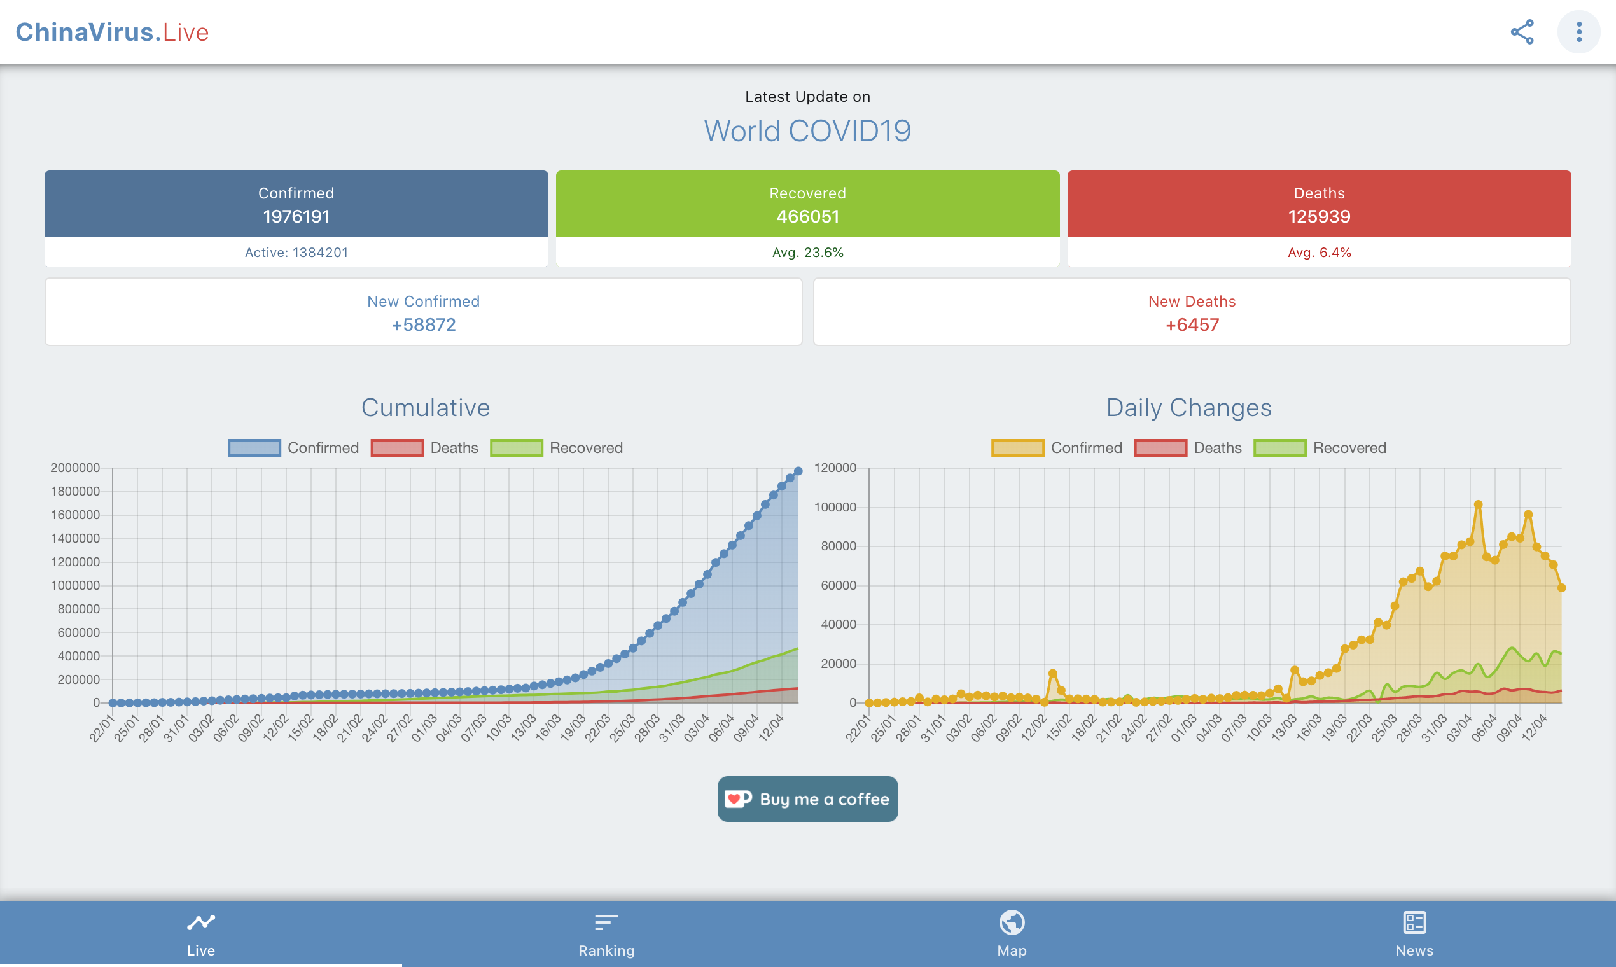Click yellow Confirmed swatch in Daily Changes legend
1616x967 pixels.
point(1017,448)
